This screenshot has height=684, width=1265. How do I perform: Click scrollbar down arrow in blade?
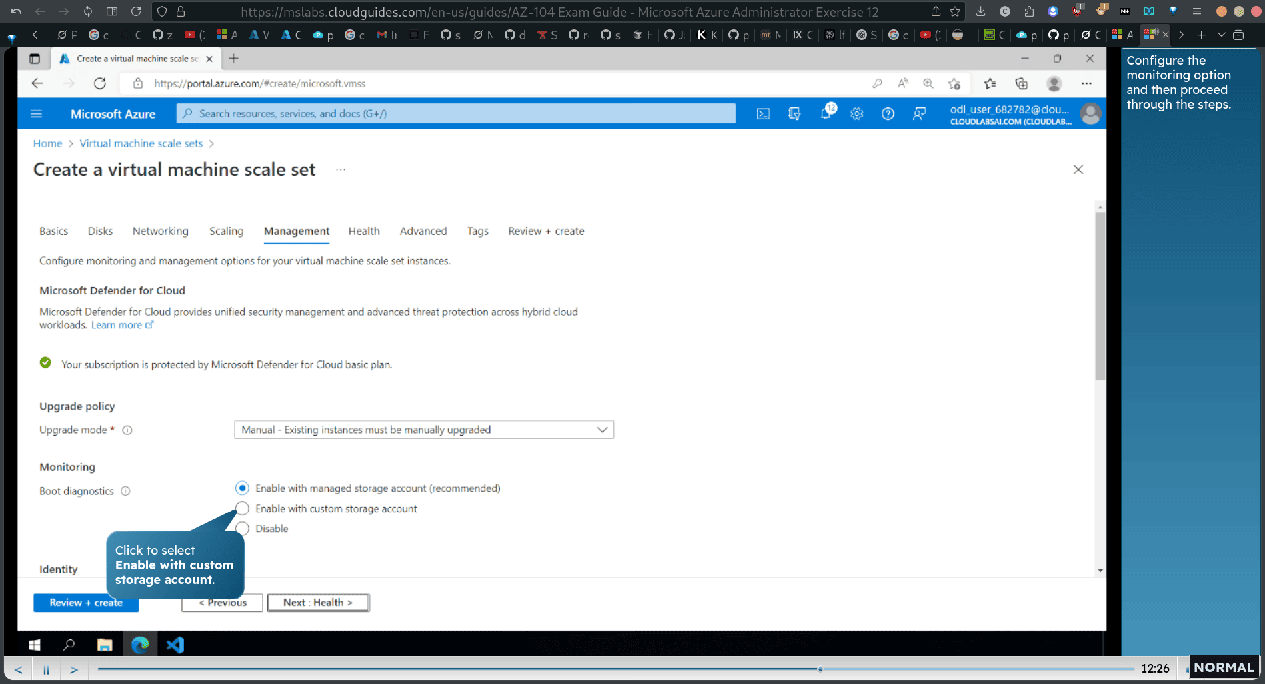tap(1100, 571)
